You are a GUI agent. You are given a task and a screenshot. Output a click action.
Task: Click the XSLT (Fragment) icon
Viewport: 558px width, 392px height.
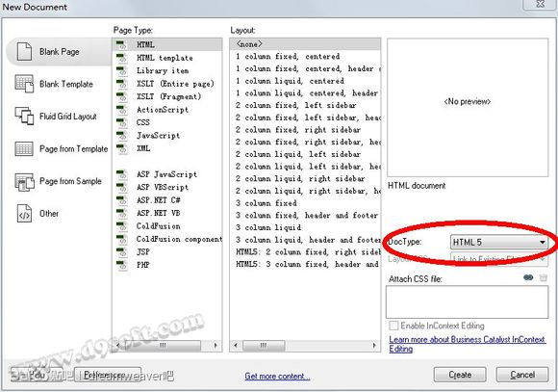(122, 96)
